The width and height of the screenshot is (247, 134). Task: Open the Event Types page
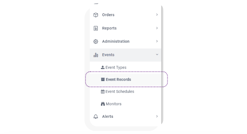click(116, 67)
